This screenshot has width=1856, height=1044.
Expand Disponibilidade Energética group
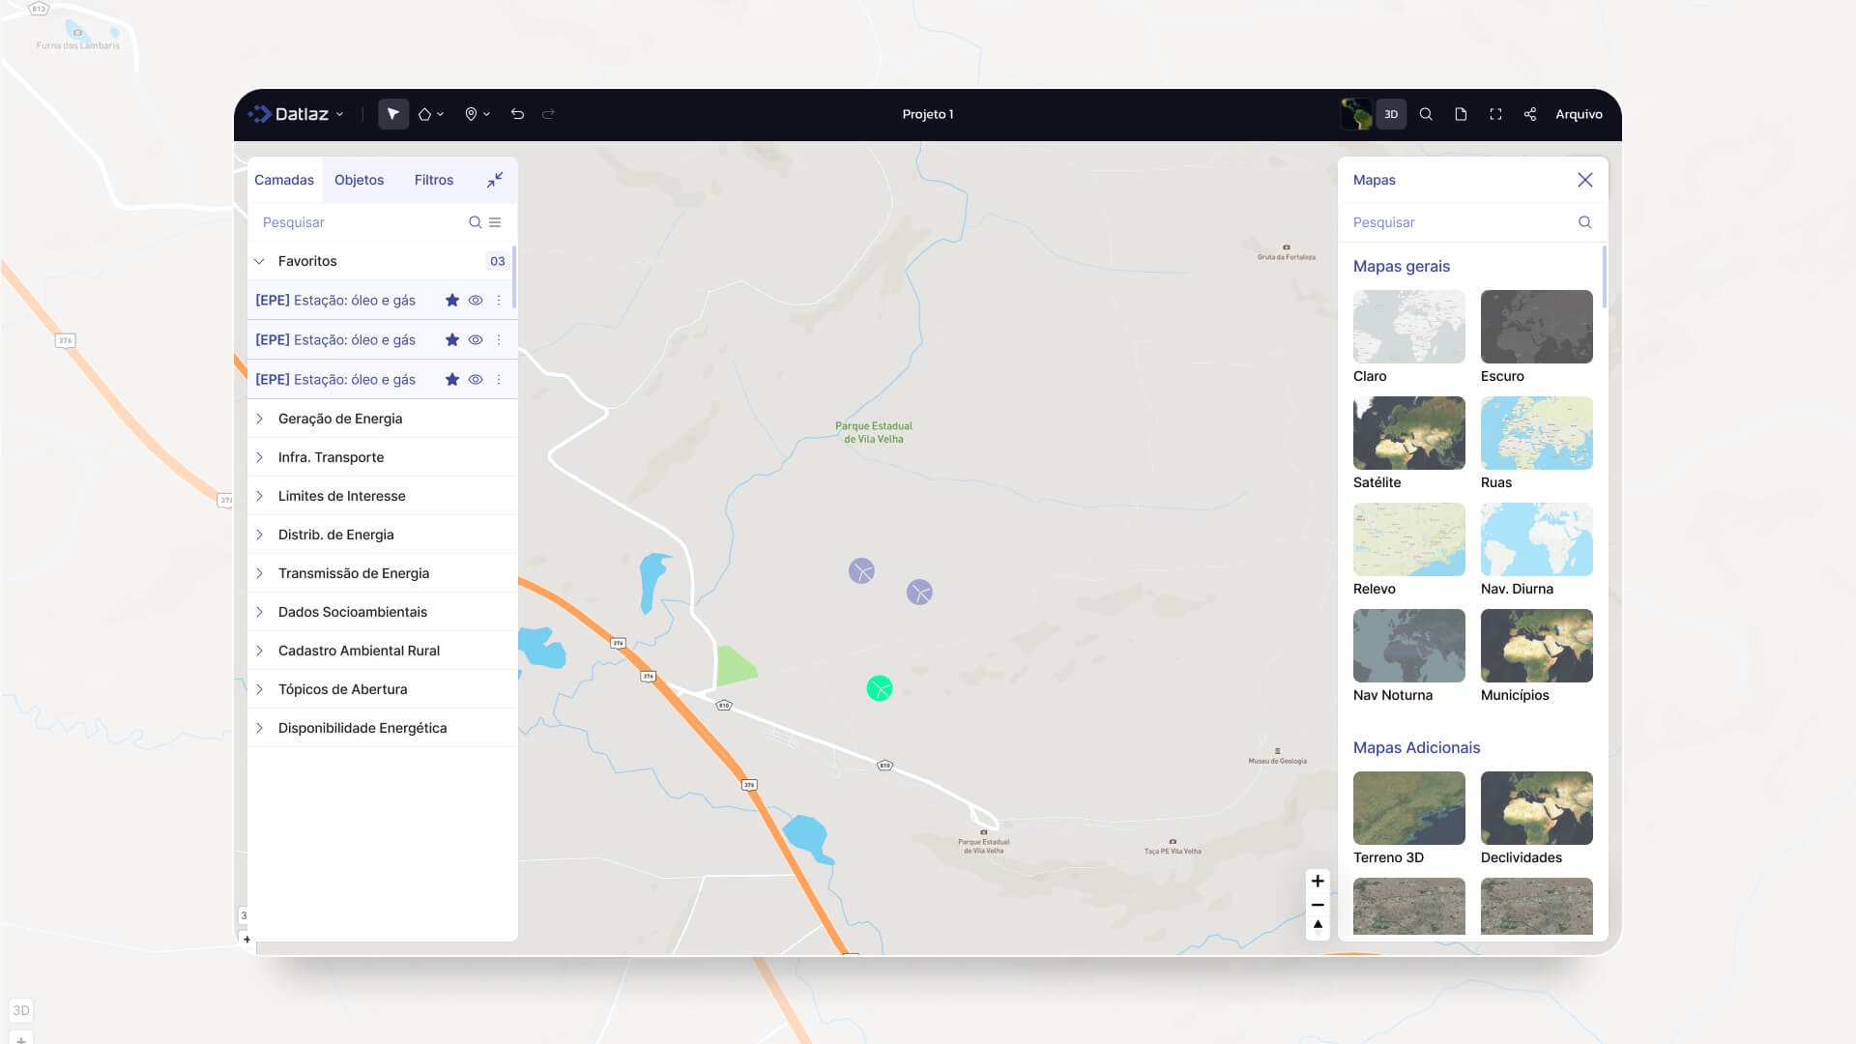click(383, 728)
